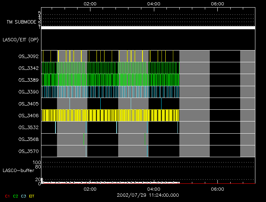This screenshot has height=202, width=266.
Task: Click the red C1 legend entry
Action: pos(6,196)
